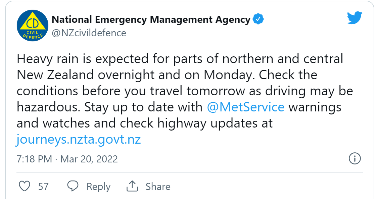Open the @MetService mention link
This screenshot has height=199, width=377.
pos(245,107)
